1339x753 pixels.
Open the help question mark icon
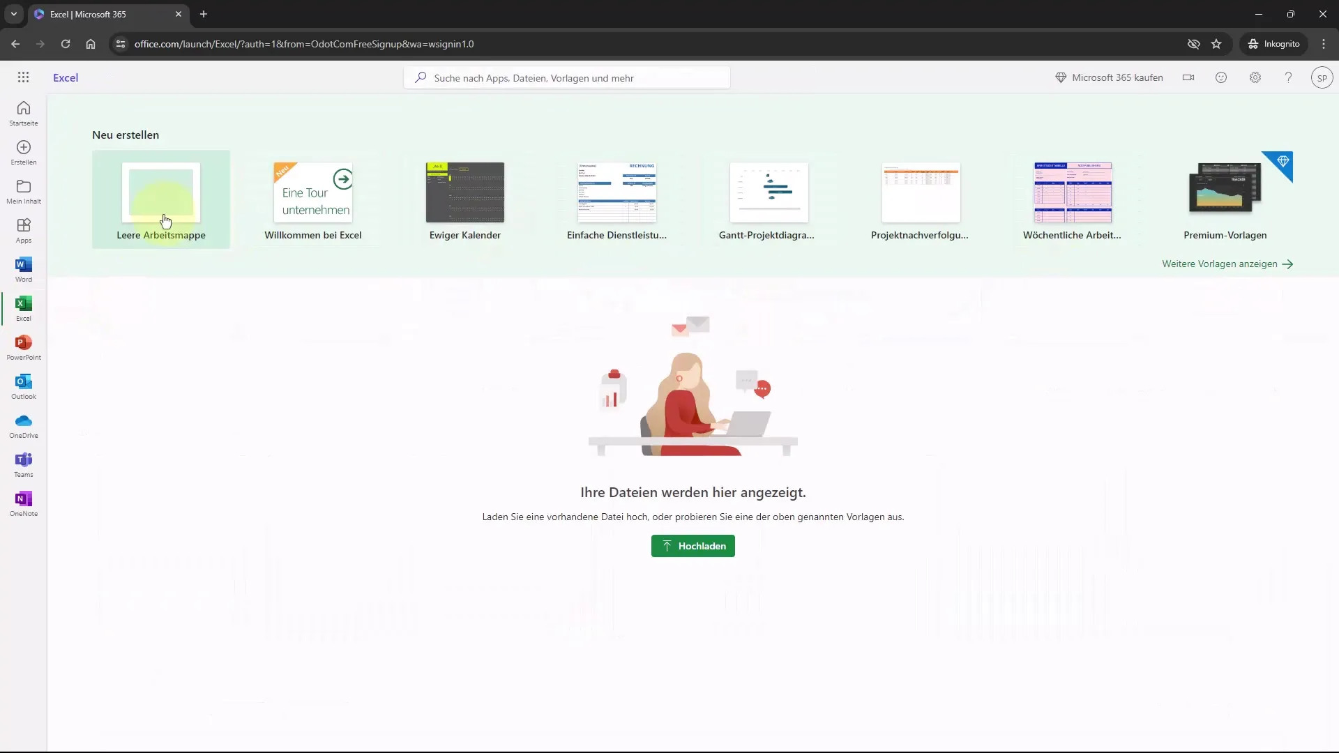(x=1288, y=77)
